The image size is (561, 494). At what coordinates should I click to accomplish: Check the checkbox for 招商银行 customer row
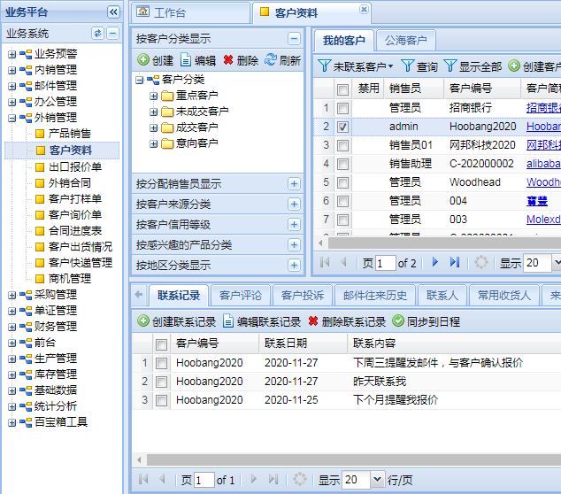coord(342,108)
